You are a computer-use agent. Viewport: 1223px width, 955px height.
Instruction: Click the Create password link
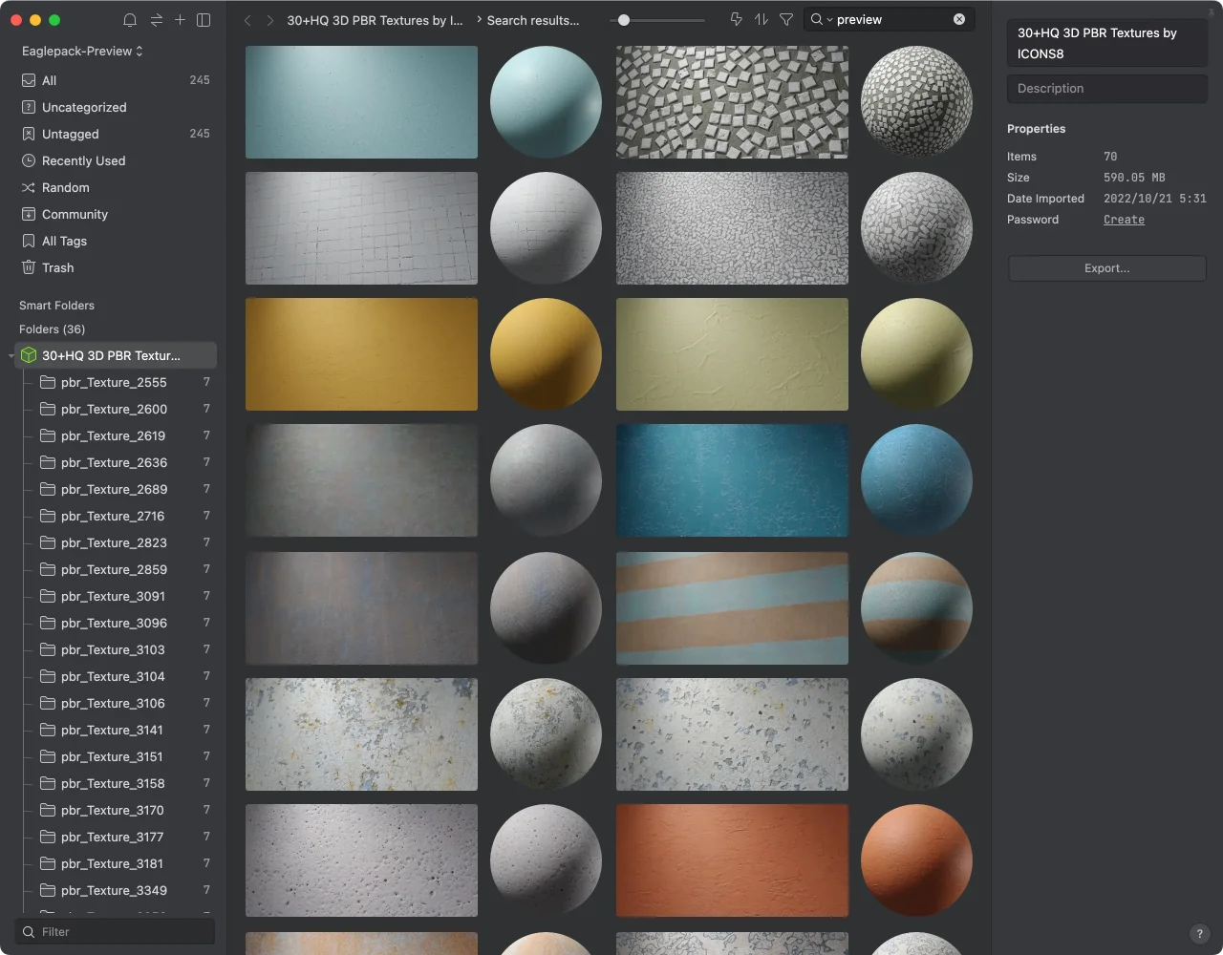(x=1124, y=220)
